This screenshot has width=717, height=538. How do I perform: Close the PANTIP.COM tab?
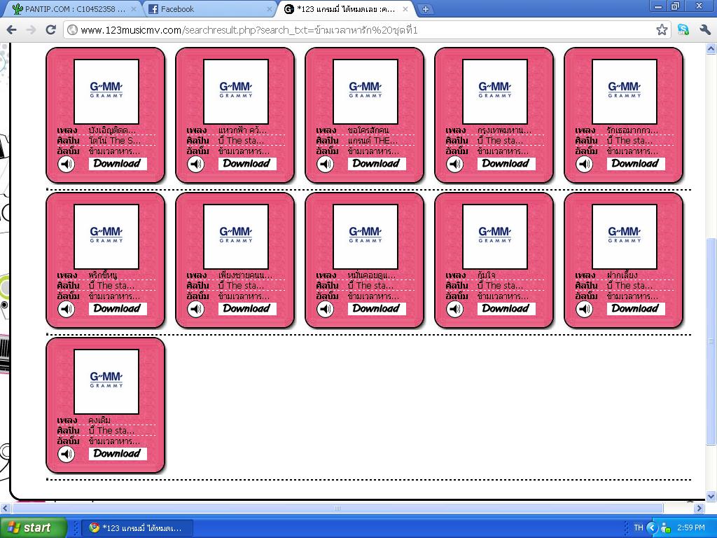[133, 9]
